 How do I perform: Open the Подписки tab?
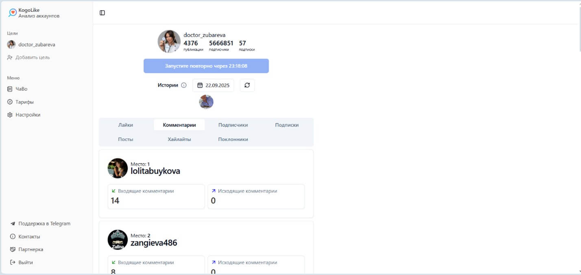click(287, 125)
